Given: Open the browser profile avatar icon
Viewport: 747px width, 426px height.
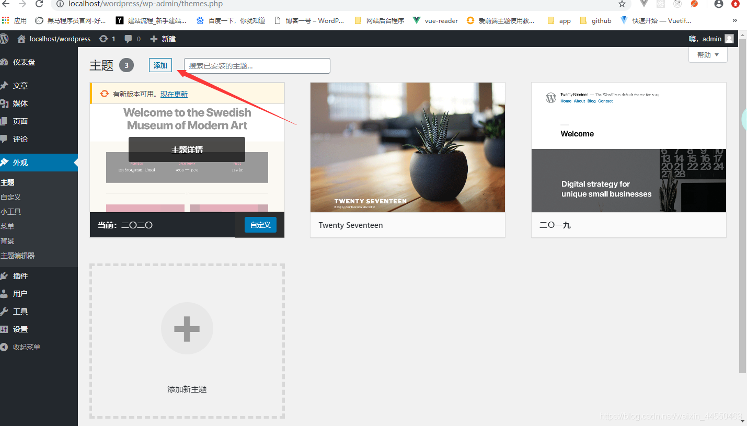Looking at the screenshot, I should click(x=719, y=4).
